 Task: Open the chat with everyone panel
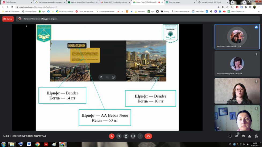[243, 136]
